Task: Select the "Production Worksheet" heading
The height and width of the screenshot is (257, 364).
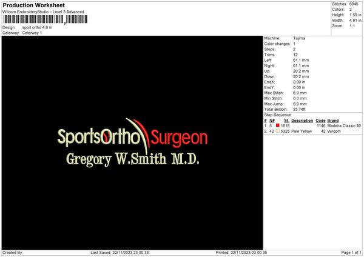Action: [x=34, y=5]
